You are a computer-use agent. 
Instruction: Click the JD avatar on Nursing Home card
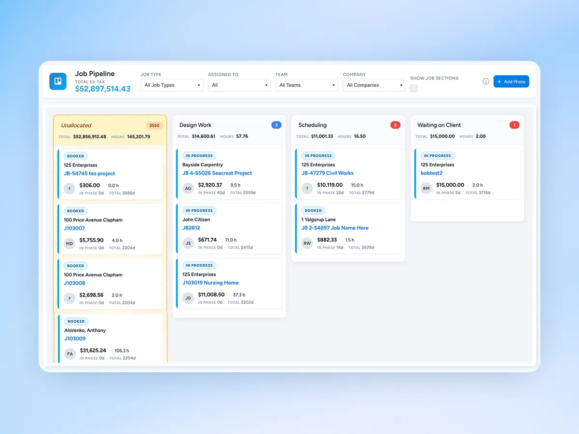coord(188,298)
